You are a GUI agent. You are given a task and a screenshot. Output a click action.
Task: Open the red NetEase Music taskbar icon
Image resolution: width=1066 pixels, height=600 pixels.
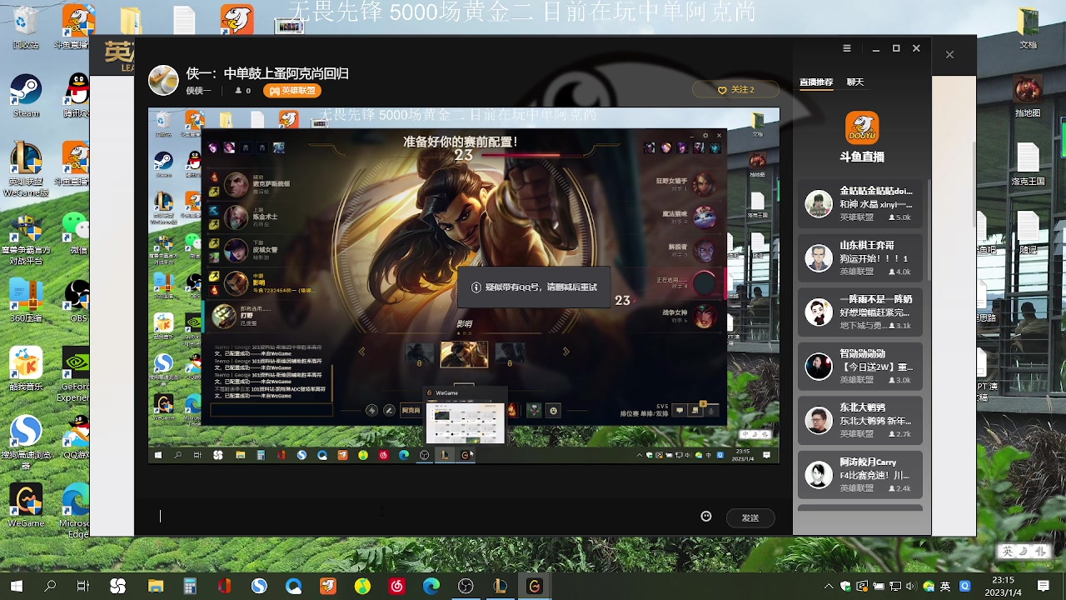(396, 586)
